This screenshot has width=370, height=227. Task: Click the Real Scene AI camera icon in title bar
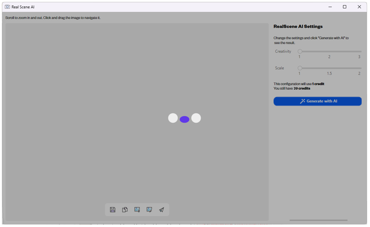point(7,7)
